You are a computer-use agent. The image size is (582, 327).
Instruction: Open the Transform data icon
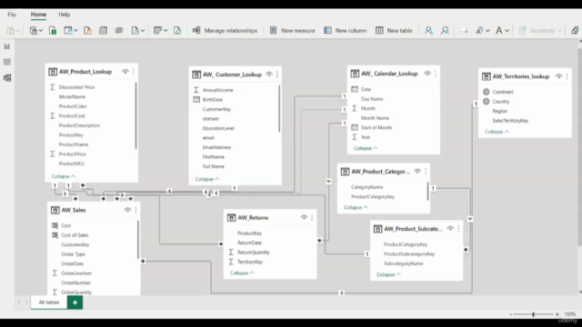pos(160,30)
